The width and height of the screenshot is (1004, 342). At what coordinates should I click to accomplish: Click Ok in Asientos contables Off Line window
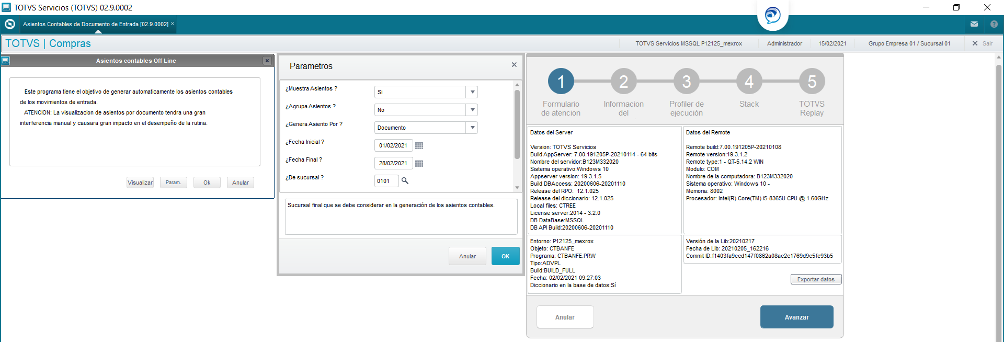pyautogui.click(x=207, y=183)
